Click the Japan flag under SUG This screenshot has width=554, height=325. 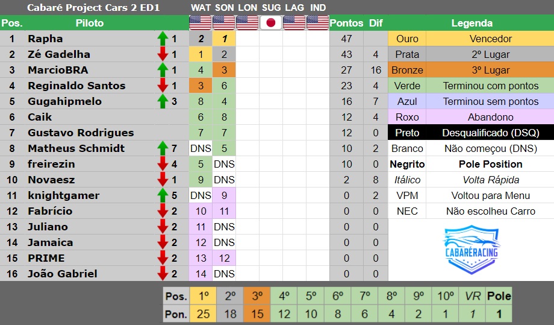click(270, 23)
